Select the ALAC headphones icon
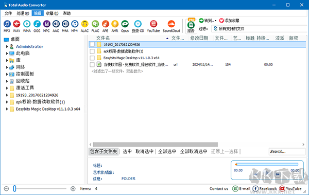The height and width of the screenshot is (195, 309). click(84, 24)
